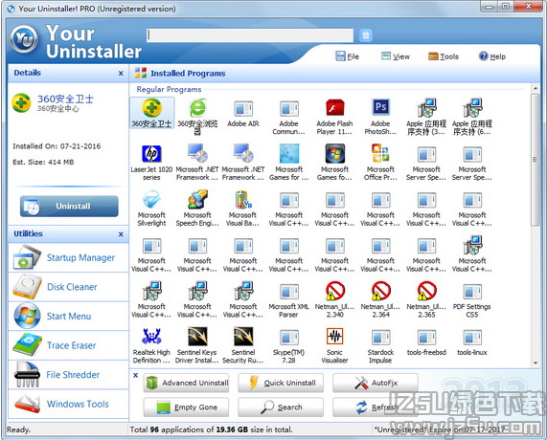This screenshot has width=547, height=440.
Task: Click the Uninstall button
Action: [x=69, y=207]
